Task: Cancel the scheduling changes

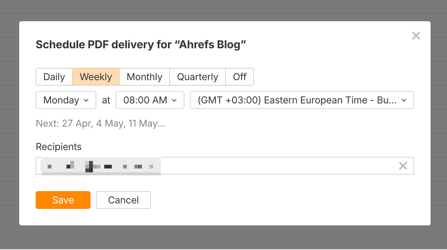Action: tap(123, 200)
